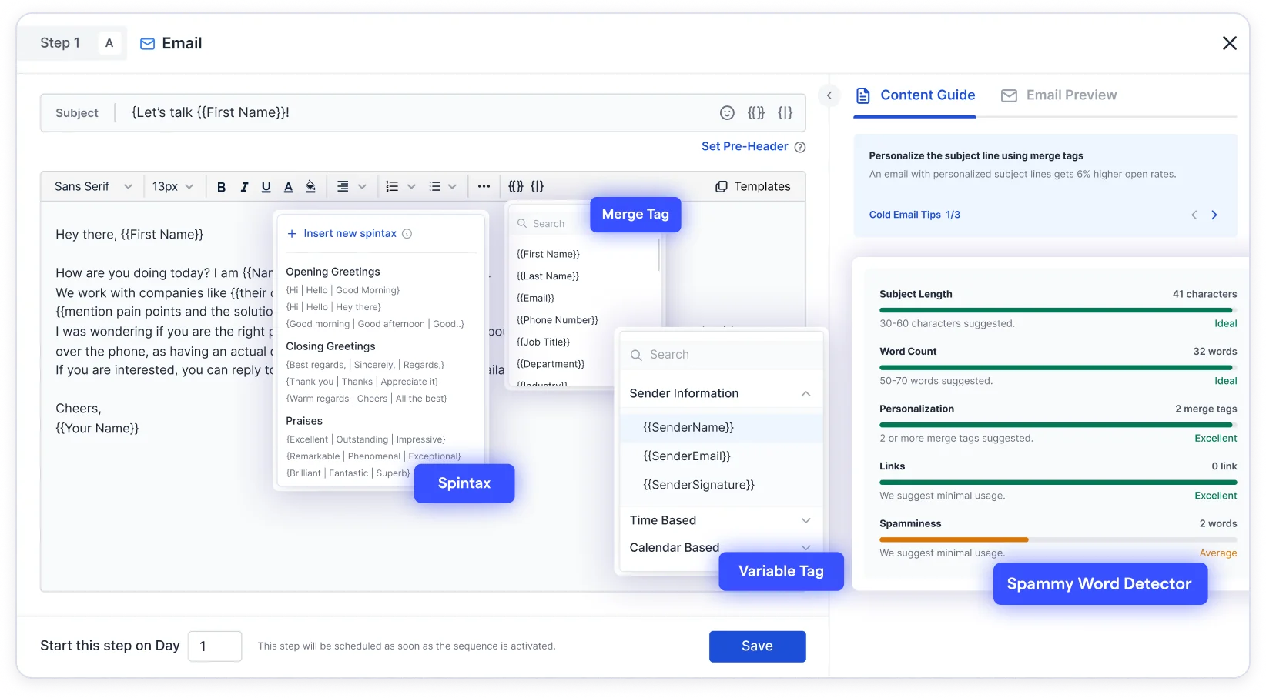Open the Sans Serif font dropdown
The height and width of the screenshot is (698, 1266).
click(x=93, y=187)
